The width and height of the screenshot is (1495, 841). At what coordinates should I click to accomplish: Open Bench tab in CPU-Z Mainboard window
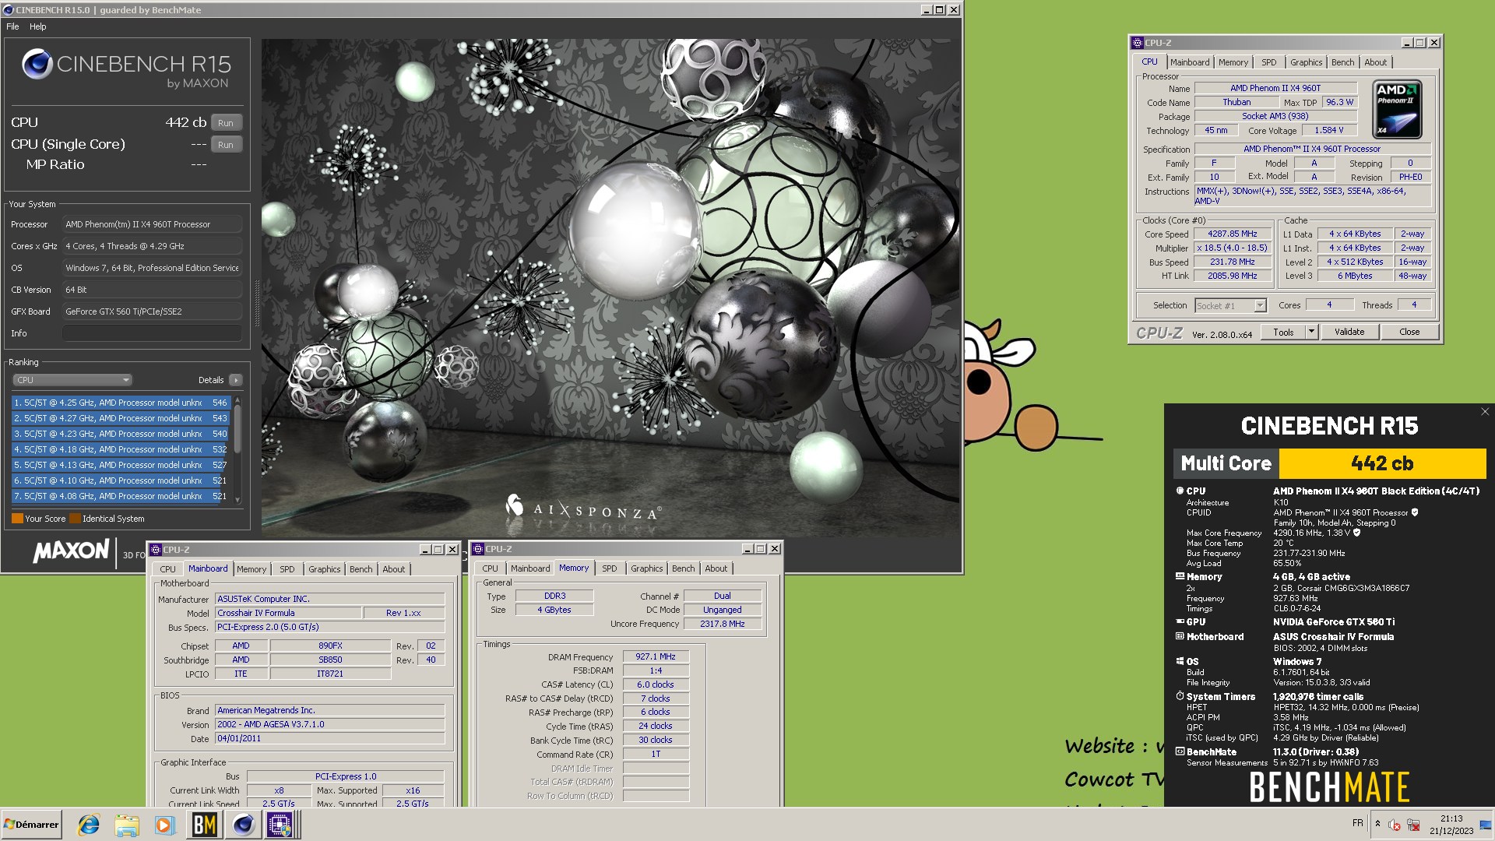point(361,569)
